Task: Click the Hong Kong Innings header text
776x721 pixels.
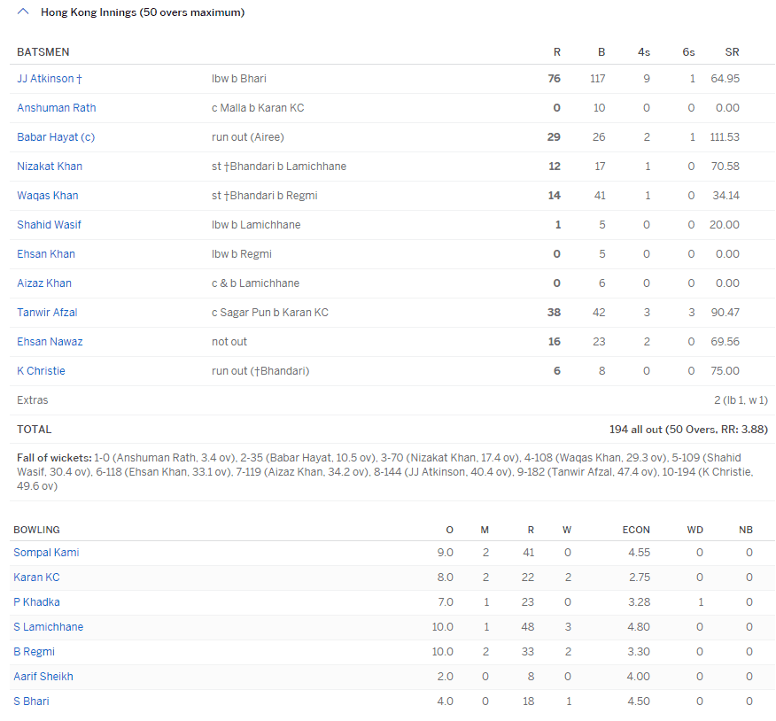Action: coord(143,12)
